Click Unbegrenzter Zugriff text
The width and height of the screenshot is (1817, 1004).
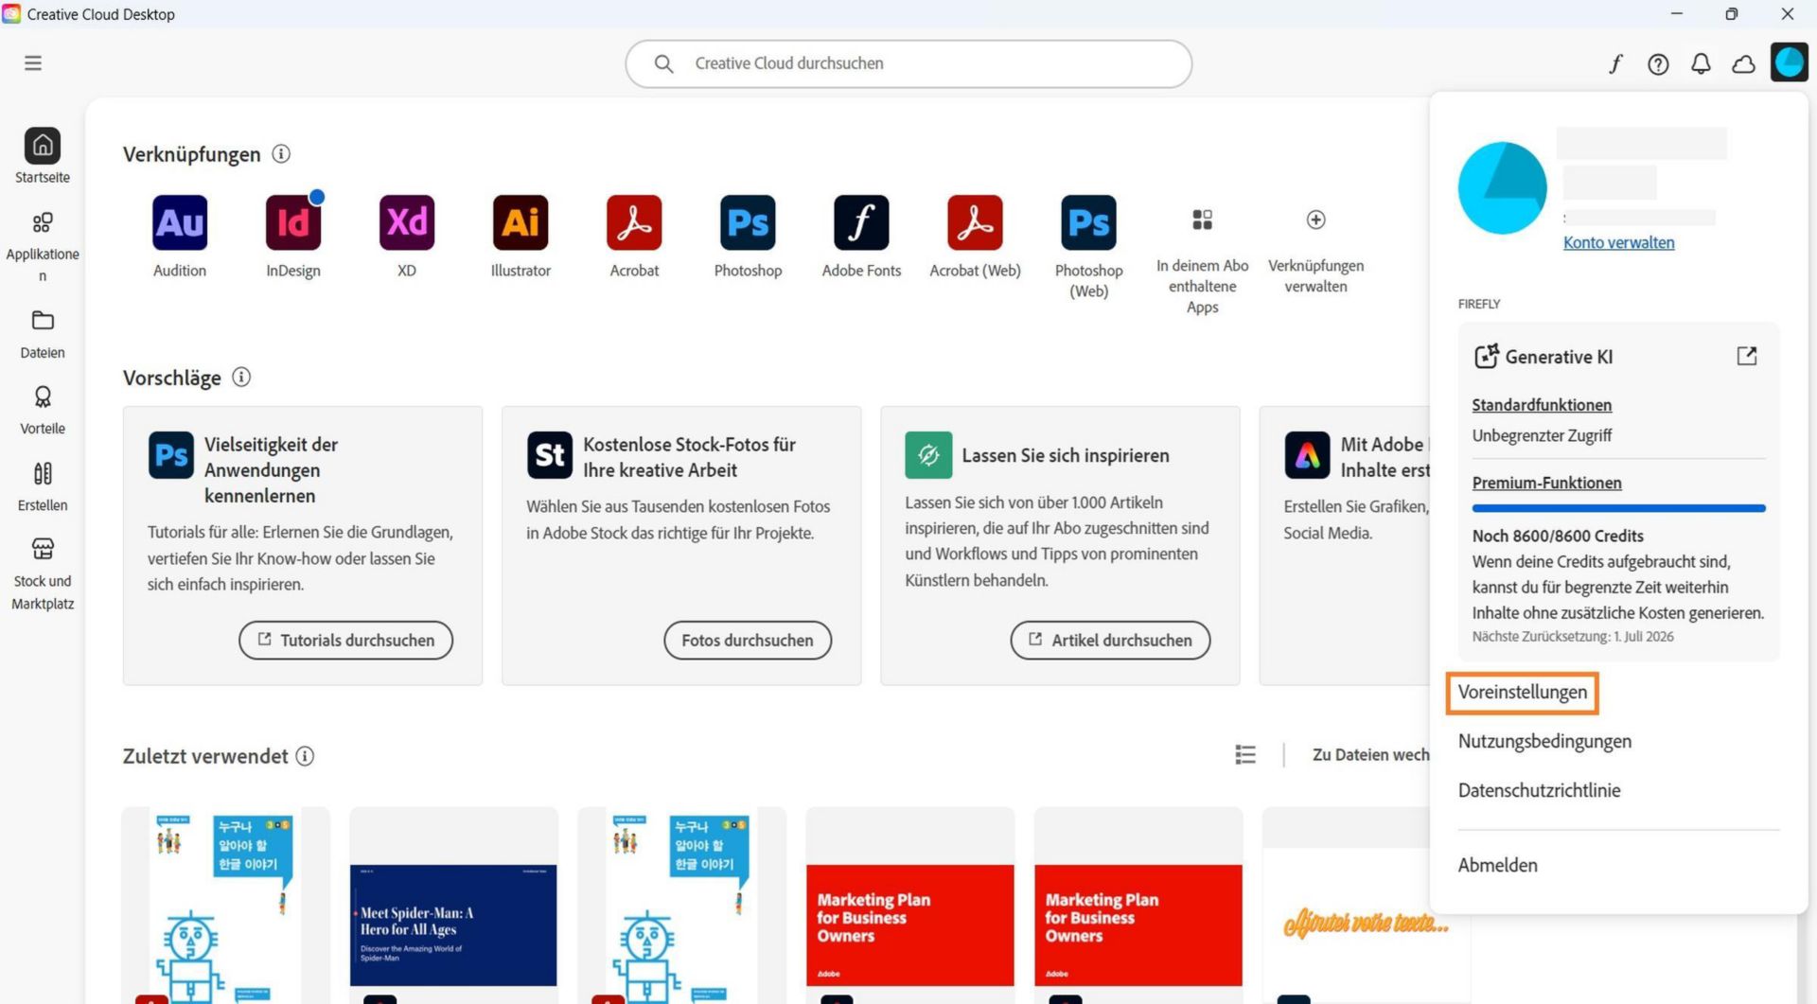click(1542, 435)
